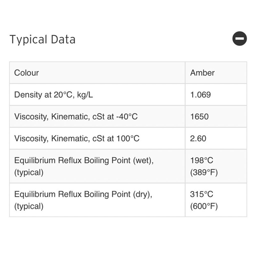Click the 1650 viscosity value

[199, 116]
